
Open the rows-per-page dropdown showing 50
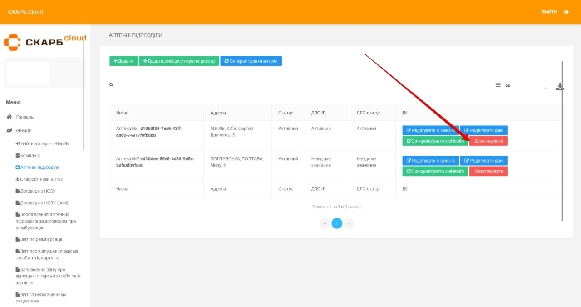coord(524,85)
